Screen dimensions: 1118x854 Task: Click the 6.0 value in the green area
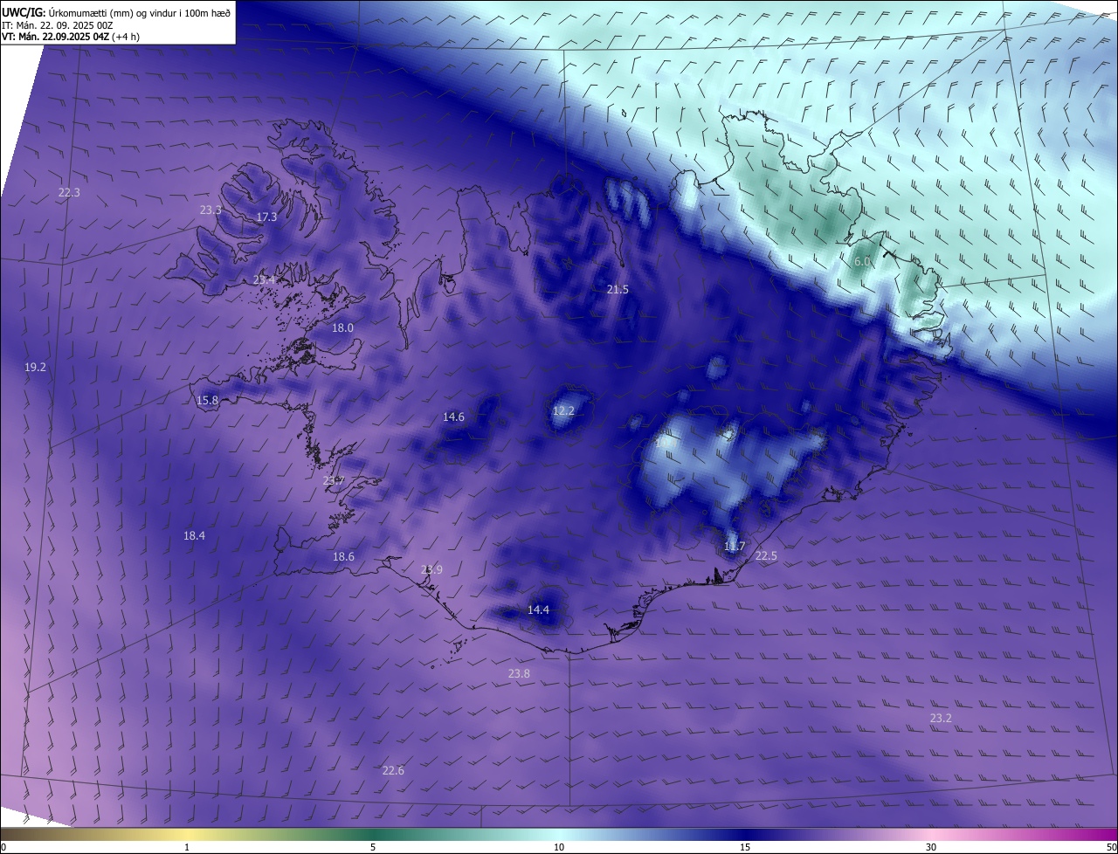862,261
